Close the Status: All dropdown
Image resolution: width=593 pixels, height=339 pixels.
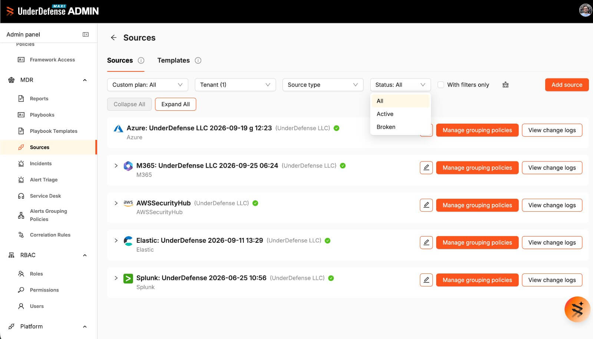pos(400,85)
